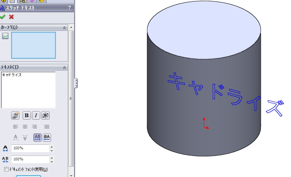
Task: Open help for Sketch Text panel
Action: pyautogui.click(x=70, y=8)
